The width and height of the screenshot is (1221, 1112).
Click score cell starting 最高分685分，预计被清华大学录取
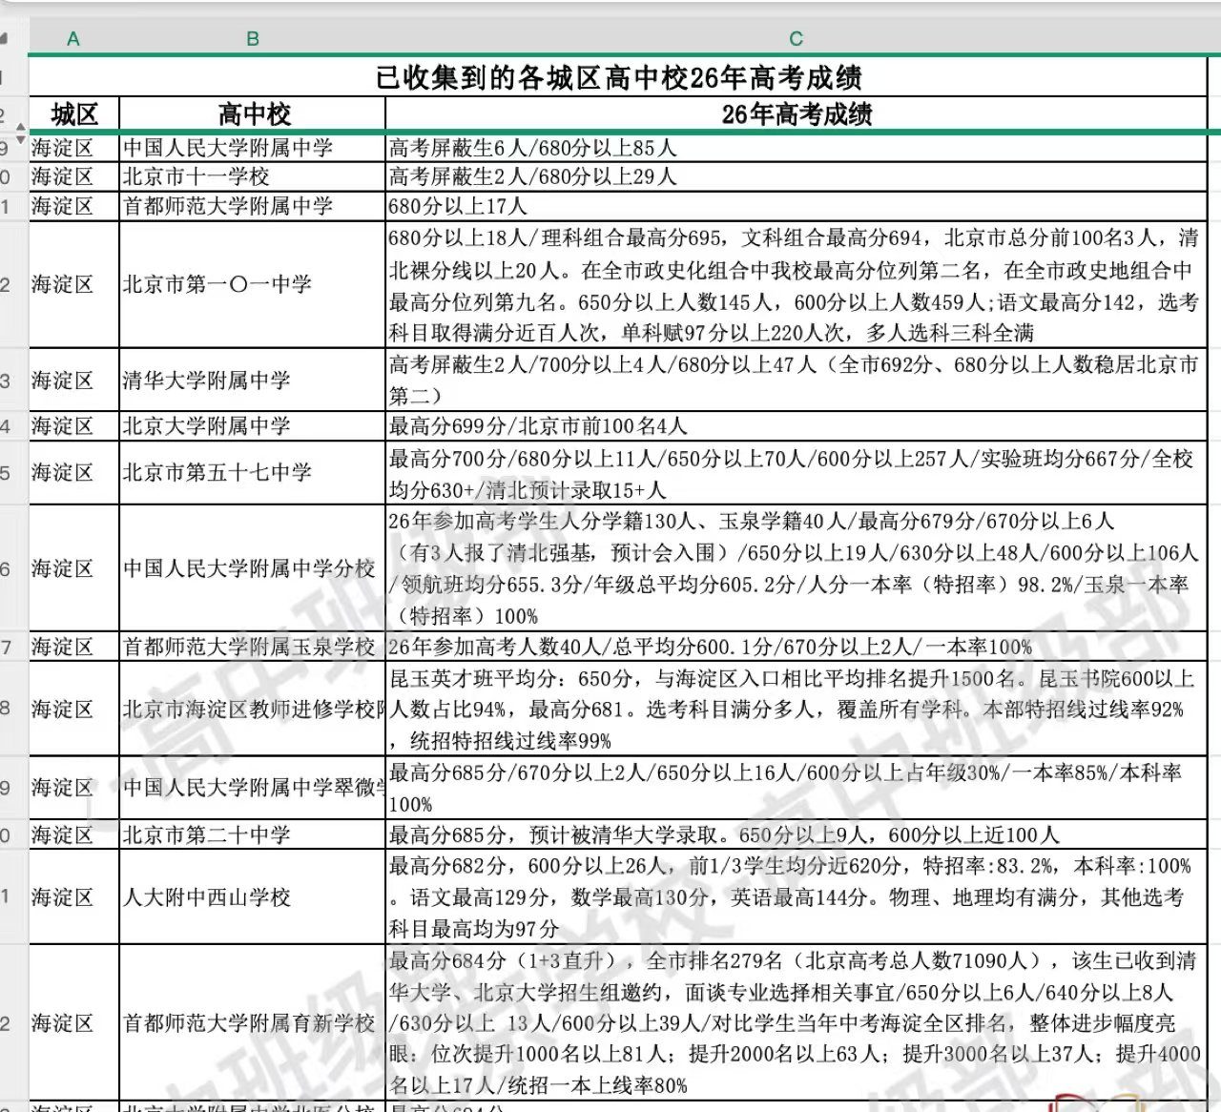pyautogui.click(x=797, y=834)
